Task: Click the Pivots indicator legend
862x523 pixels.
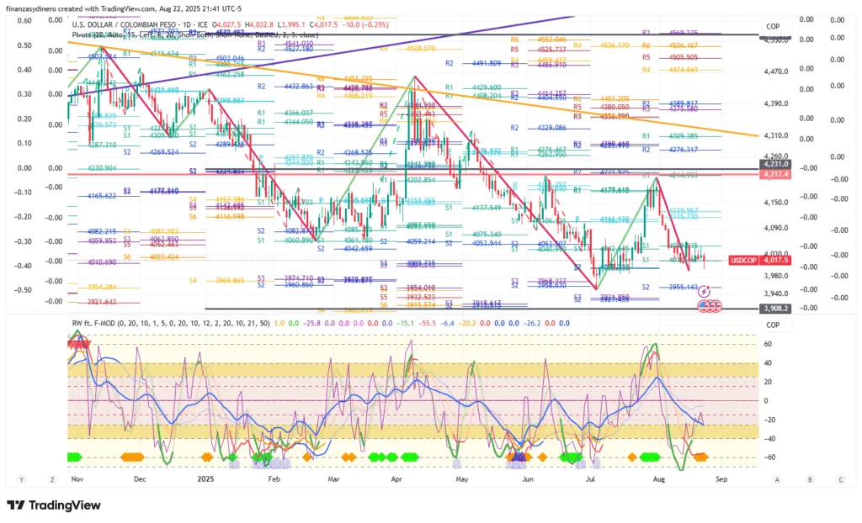Action: click(195, 34)
